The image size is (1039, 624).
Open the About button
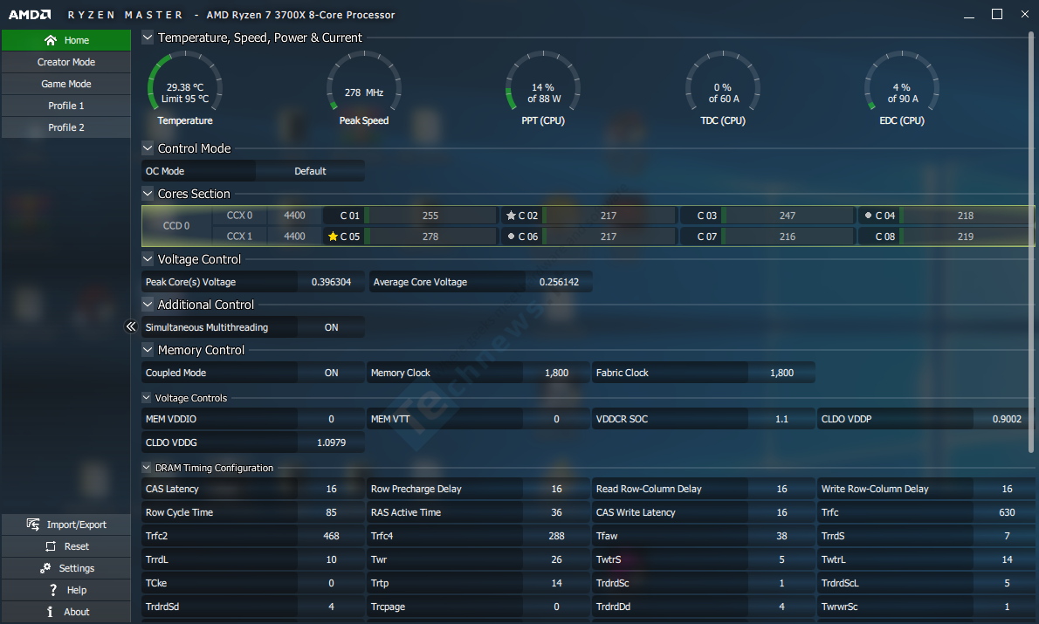[x=66, y=612]
